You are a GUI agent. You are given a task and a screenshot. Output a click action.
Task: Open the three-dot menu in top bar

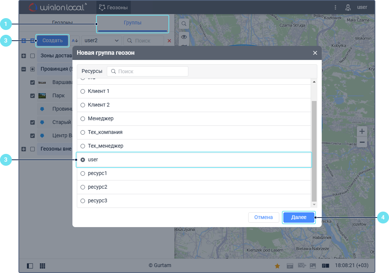click(x=335, y=7)
